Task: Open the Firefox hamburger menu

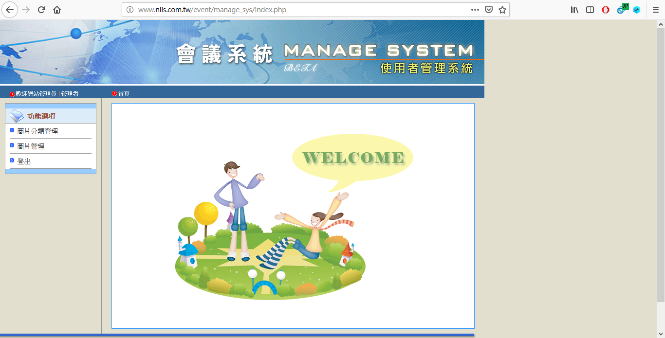Action: 656,10
